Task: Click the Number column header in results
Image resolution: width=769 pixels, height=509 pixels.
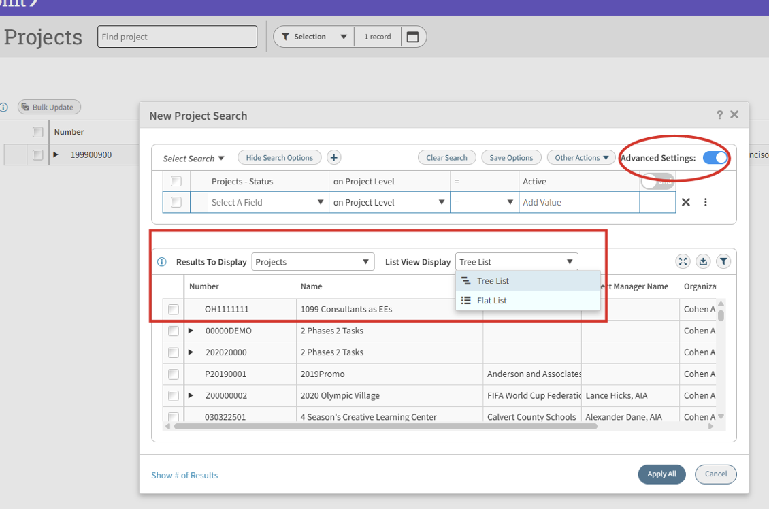Action: [x=204, y=286]
